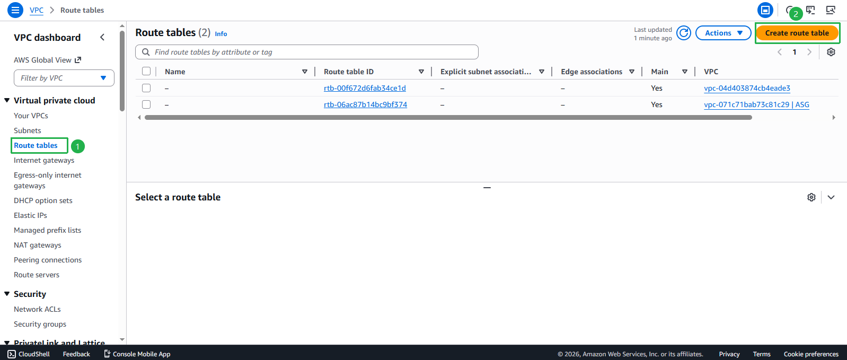This screenshot has width=847, height=360.
Task: Open DHCP option sets
Action: 43,200
